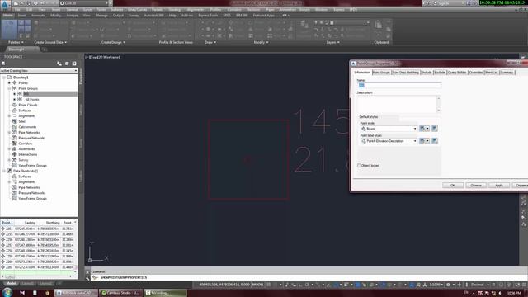Click the Toolspace panel toggle icon left of help
Viewport: 528px width, 297px height.
tap(67, 64)
